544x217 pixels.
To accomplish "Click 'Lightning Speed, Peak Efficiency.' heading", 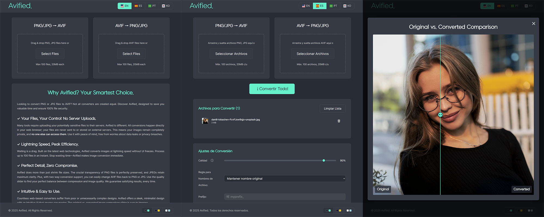I will coord(50,144).
